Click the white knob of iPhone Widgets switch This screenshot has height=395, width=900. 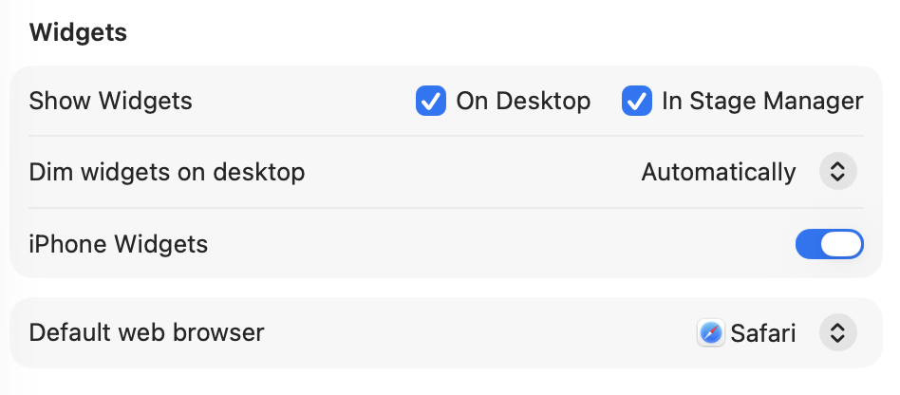[x=843, y=244]
